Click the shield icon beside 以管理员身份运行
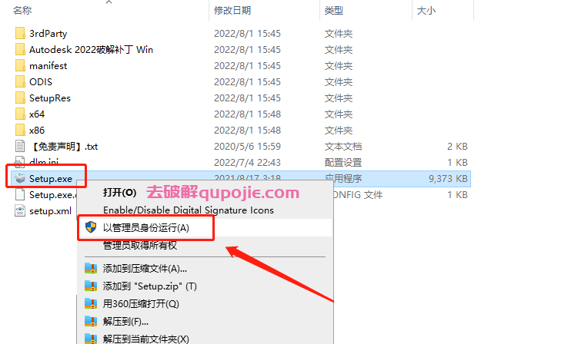 (91, 227)
